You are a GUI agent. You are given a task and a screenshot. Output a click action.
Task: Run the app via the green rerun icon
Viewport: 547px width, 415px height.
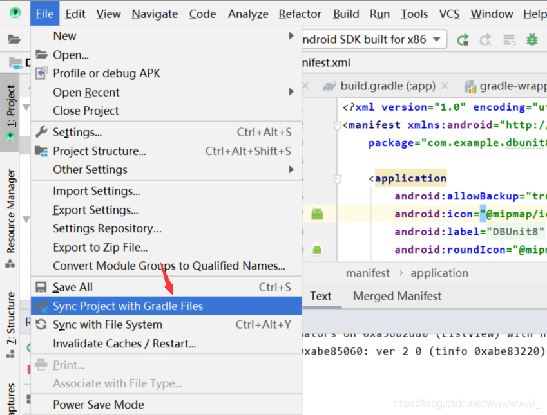(x=463, y=39)
